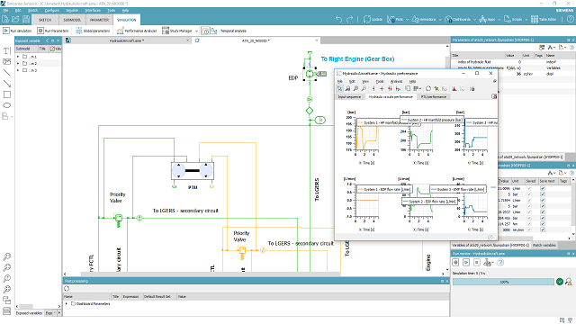This screenshot has height=324, width=576.
Task: Click the new file icon in main toolbar
Action: [5, 19]
